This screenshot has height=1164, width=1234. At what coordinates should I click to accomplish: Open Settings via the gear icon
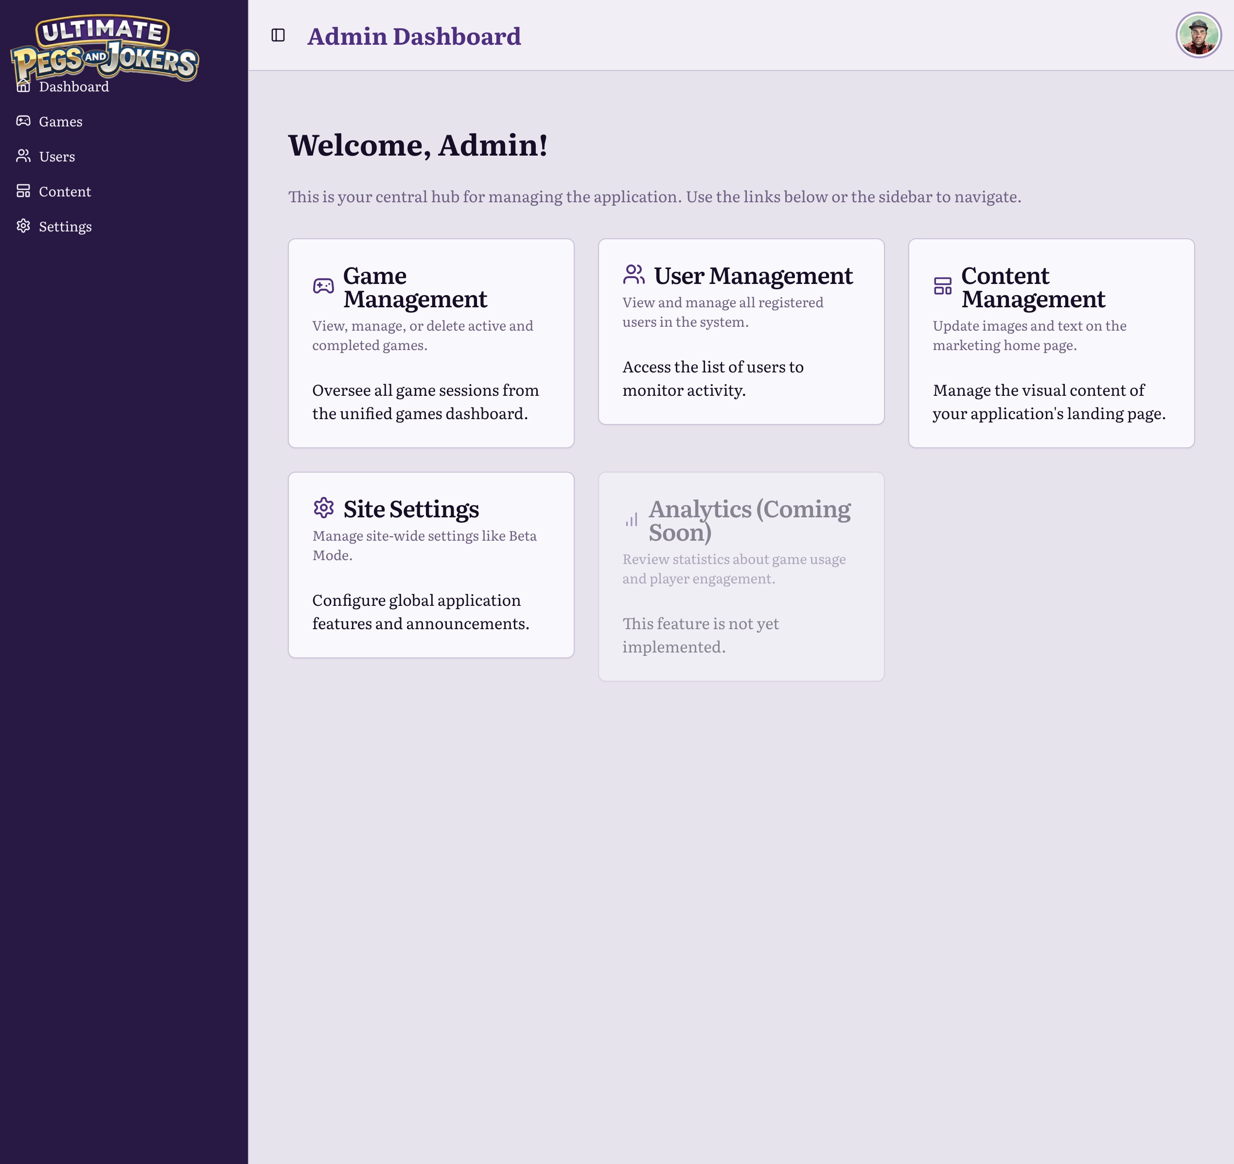coord(24,226)
